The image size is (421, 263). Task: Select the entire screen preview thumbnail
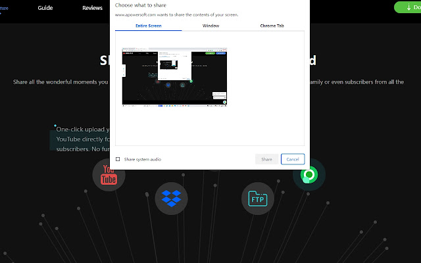point(174,78)
